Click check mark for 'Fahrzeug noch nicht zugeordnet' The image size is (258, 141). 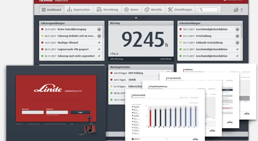coord(99,56)
